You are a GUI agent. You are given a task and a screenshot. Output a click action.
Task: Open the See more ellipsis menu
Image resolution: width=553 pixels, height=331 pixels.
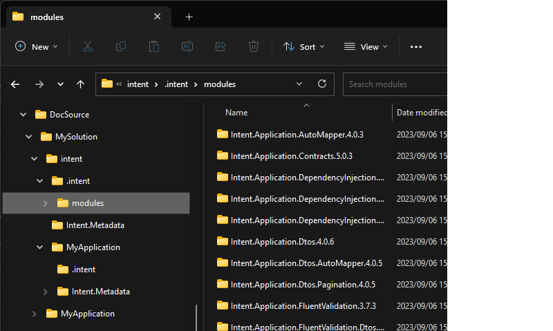(416, 46)
